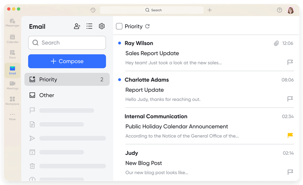The width and height of the screenshot is (303, 185).
Task: Click the 08:06 timestamp
Action: click(x=288, y=80)
